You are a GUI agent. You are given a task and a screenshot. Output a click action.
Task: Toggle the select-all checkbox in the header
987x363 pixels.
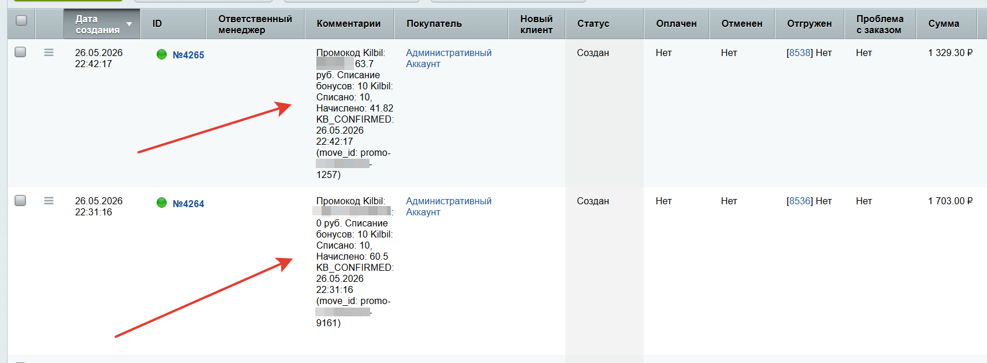pos(22,20)
